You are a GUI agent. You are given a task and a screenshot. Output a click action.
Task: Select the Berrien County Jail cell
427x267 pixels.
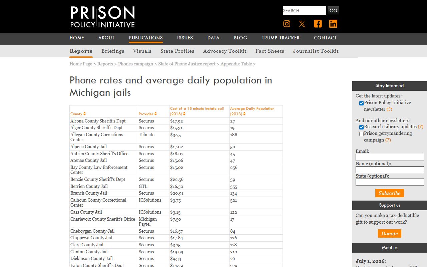pos(104,186)
